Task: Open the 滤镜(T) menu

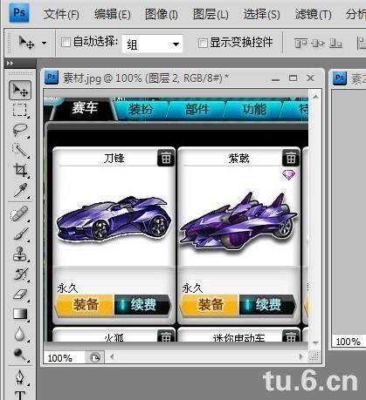Action: click(x=314, y=14)
